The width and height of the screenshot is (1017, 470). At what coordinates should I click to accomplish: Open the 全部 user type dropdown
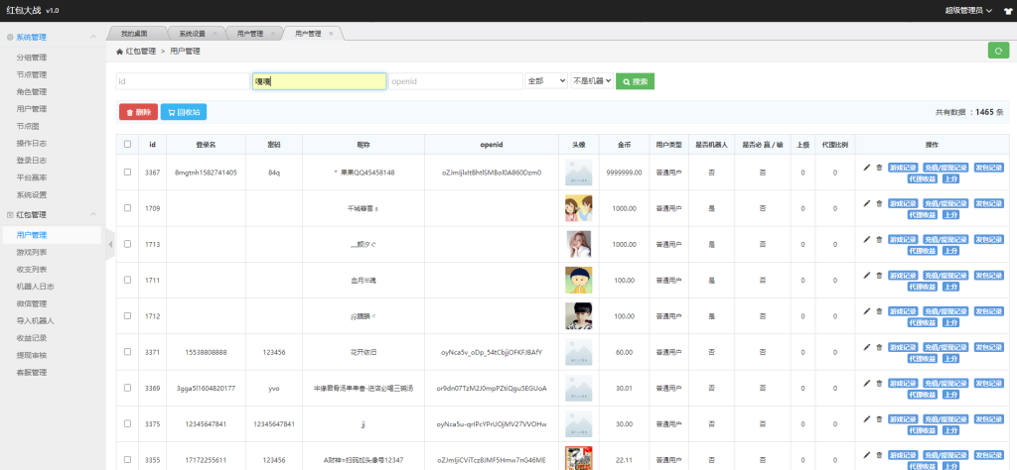tap(547, 81)
